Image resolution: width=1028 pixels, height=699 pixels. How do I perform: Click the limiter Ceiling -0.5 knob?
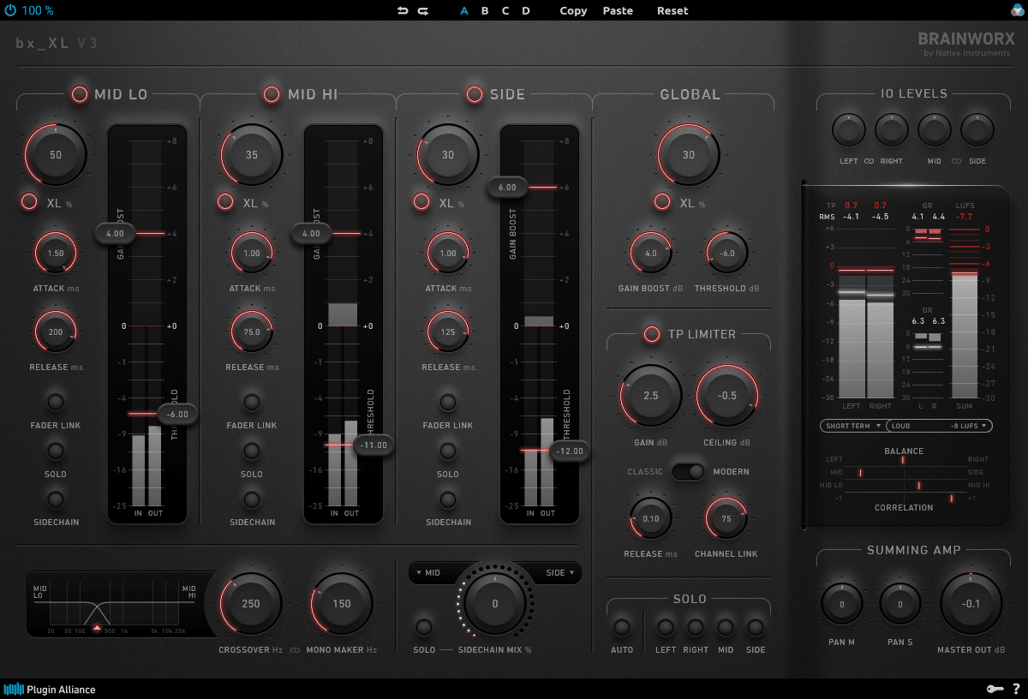point(727,395)
